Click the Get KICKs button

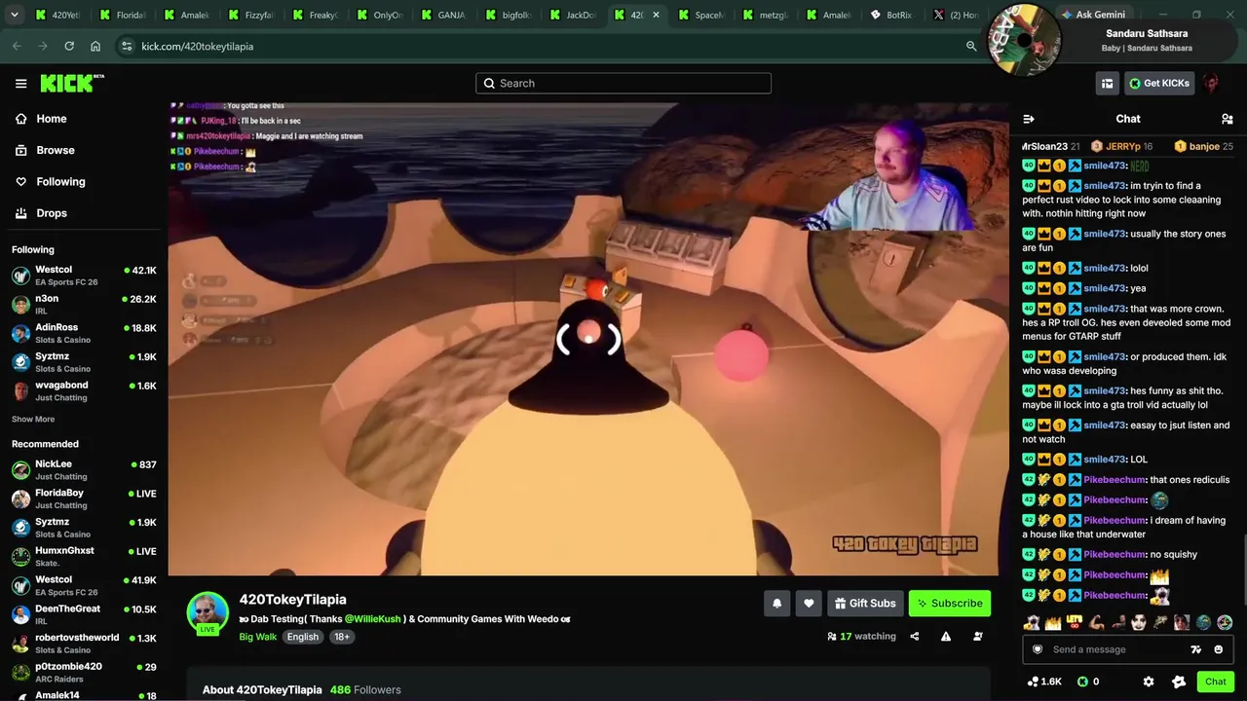pyautogui.click(x=1159, y=84)
